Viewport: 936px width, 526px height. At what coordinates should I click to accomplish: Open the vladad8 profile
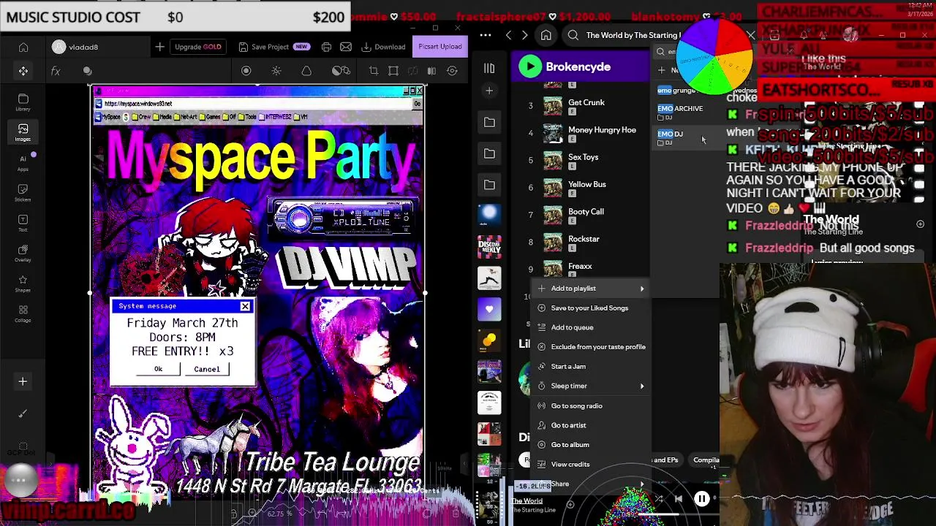point(76,47)
